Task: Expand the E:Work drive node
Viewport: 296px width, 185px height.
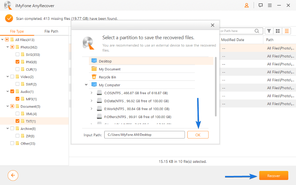Action: pyautogui.click(x=91, y=109)
